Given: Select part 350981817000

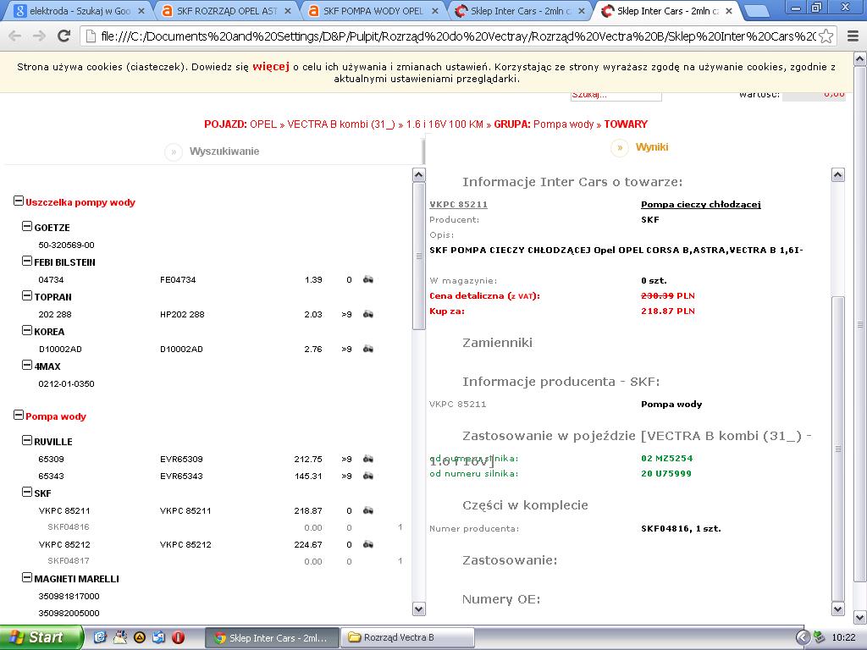Looking at the screenshot, I should point(69,597).
